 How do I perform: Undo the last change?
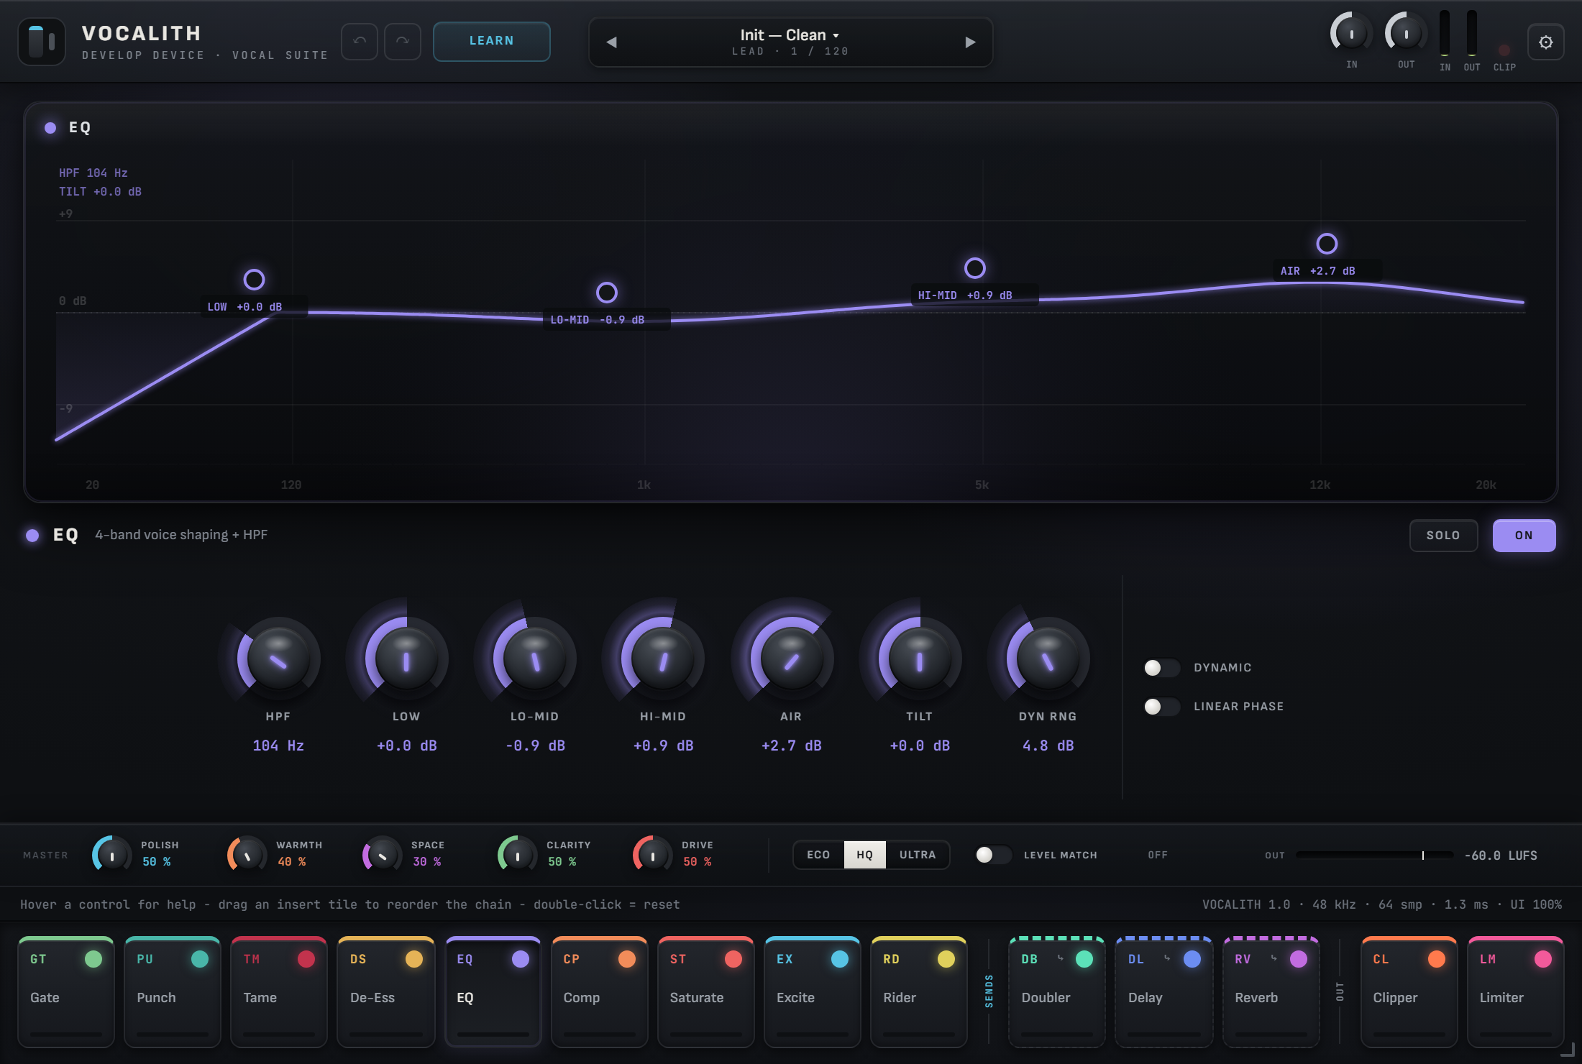(360, 41)
